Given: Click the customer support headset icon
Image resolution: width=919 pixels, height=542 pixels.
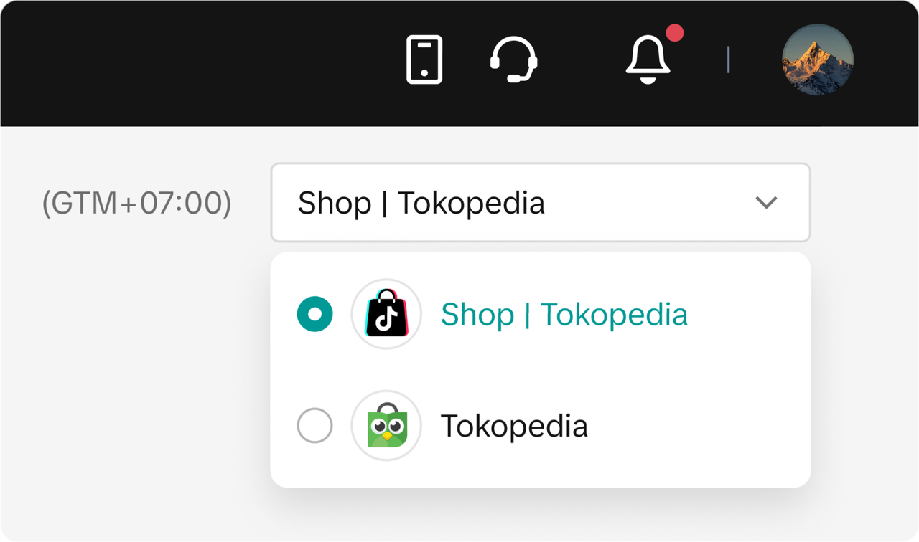Looking at the screenshot, I should point(513,60).
